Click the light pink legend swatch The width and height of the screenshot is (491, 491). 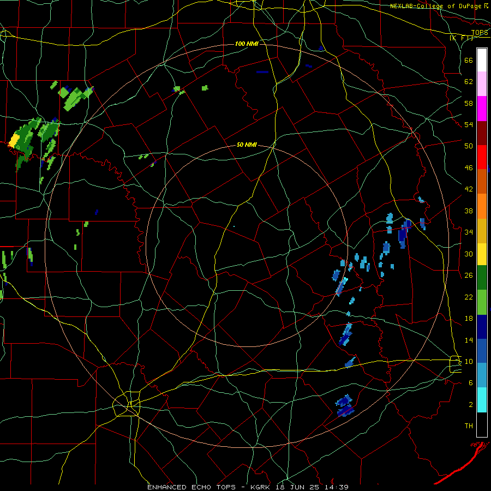tap(482, 84)
